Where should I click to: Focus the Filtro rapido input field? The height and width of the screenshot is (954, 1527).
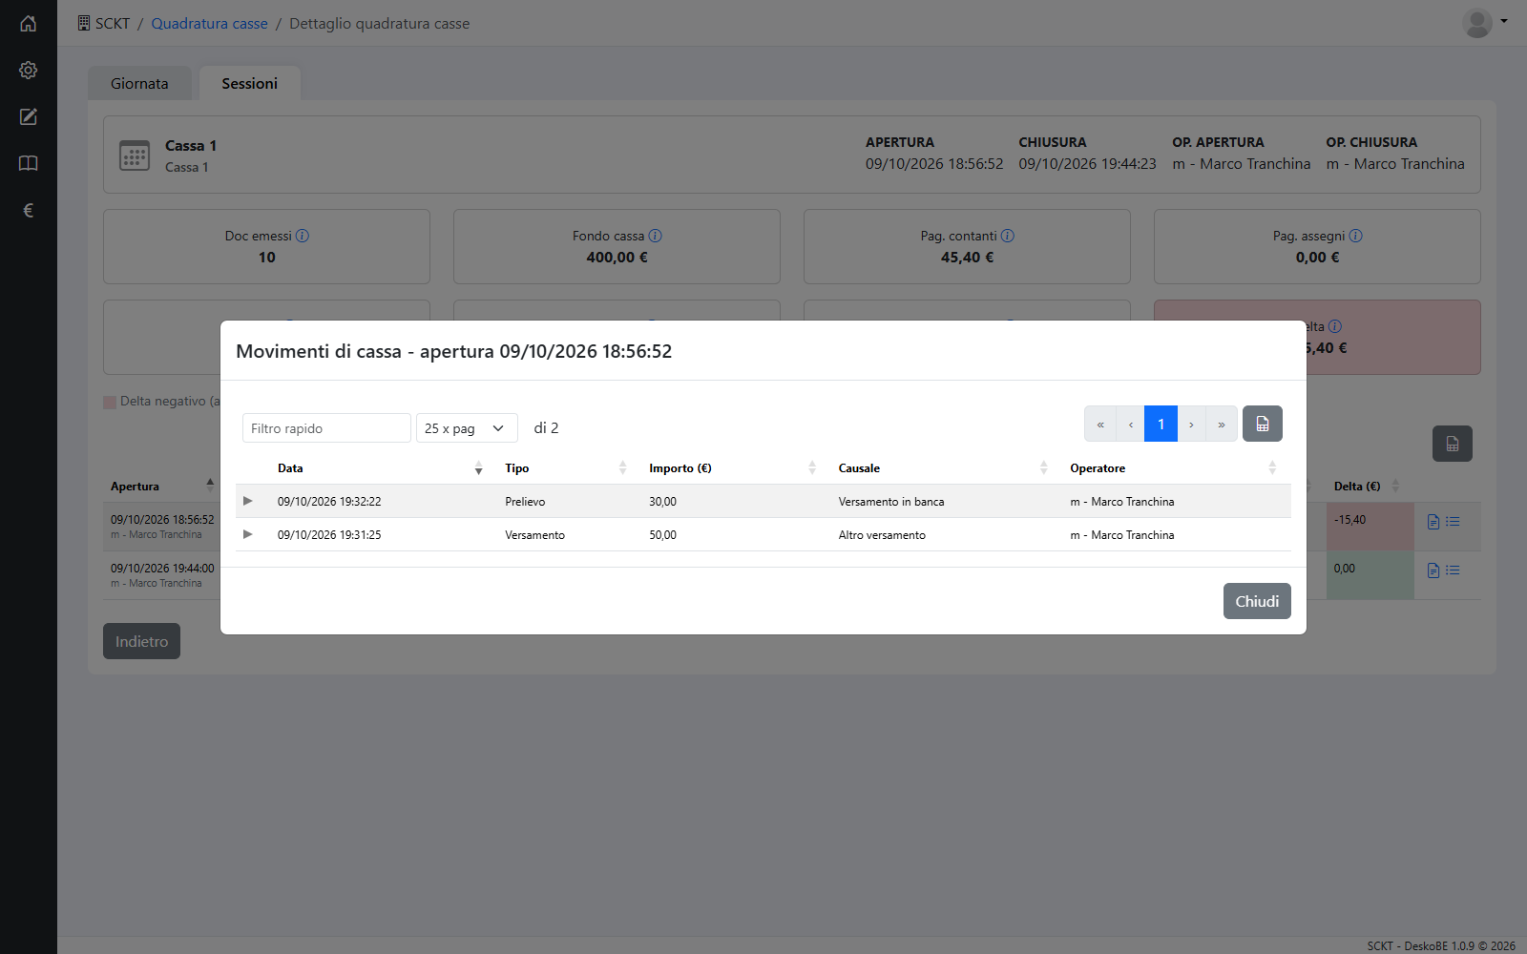(x=326, y=428)
